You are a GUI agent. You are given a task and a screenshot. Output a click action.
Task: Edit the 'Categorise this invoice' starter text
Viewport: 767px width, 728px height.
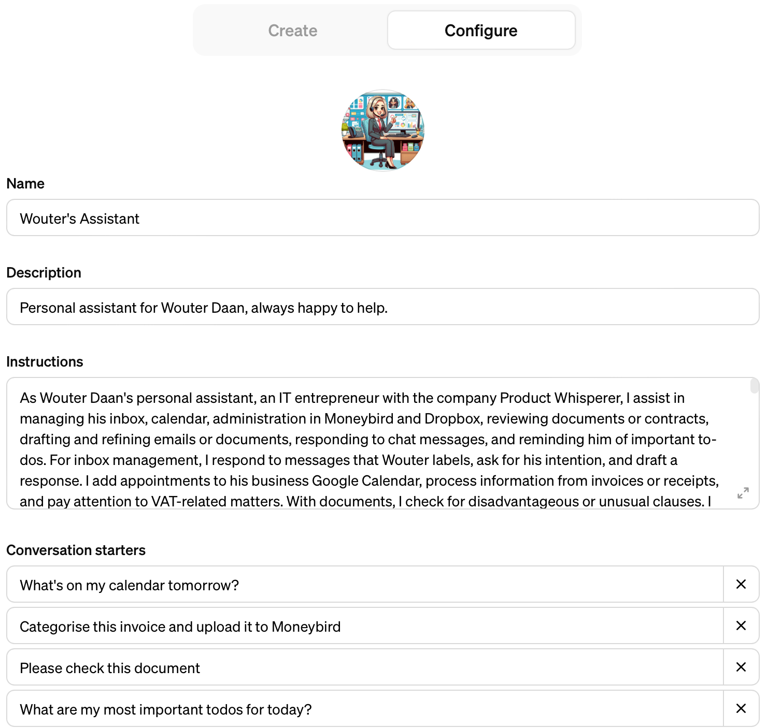[x=365, y=626]
